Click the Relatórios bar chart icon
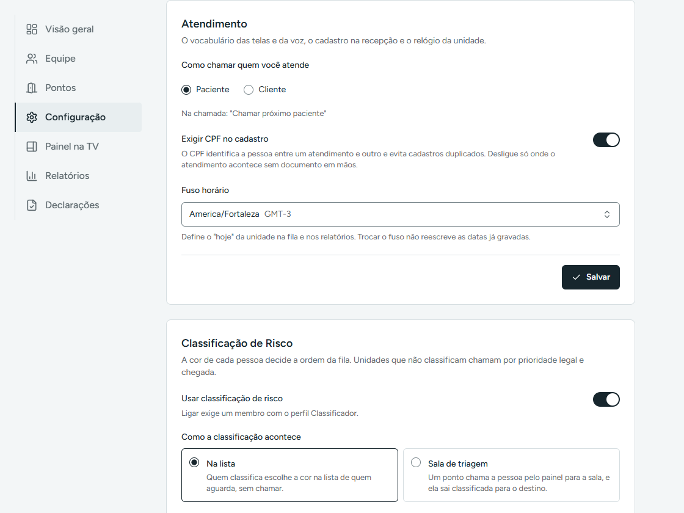This screenshot has width=684, height=513. point(31,175)
